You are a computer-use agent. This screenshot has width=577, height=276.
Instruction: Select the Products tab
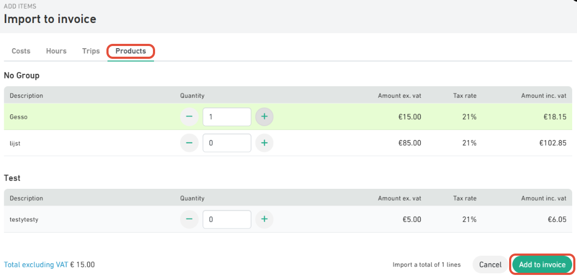130,51
